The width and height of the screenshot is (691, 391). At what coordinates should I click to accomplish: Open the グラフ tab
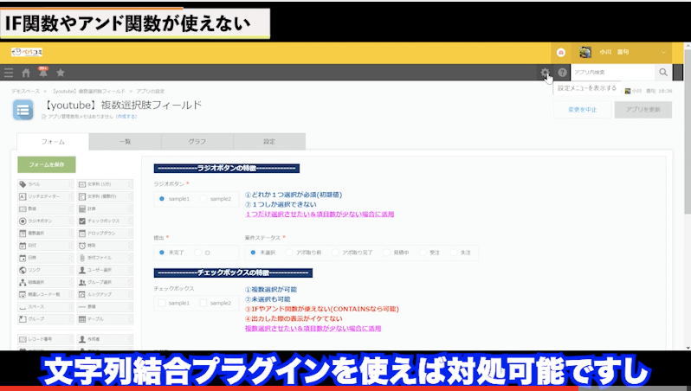(197, 140)
